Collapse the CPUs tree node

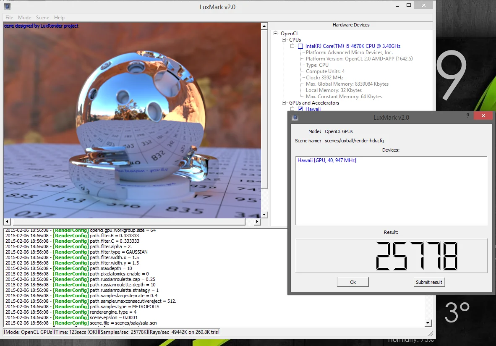point(284,39)
